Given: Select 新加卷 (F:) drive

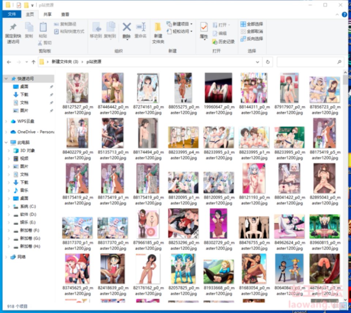Looking at the screenshot, I should 26,230.
